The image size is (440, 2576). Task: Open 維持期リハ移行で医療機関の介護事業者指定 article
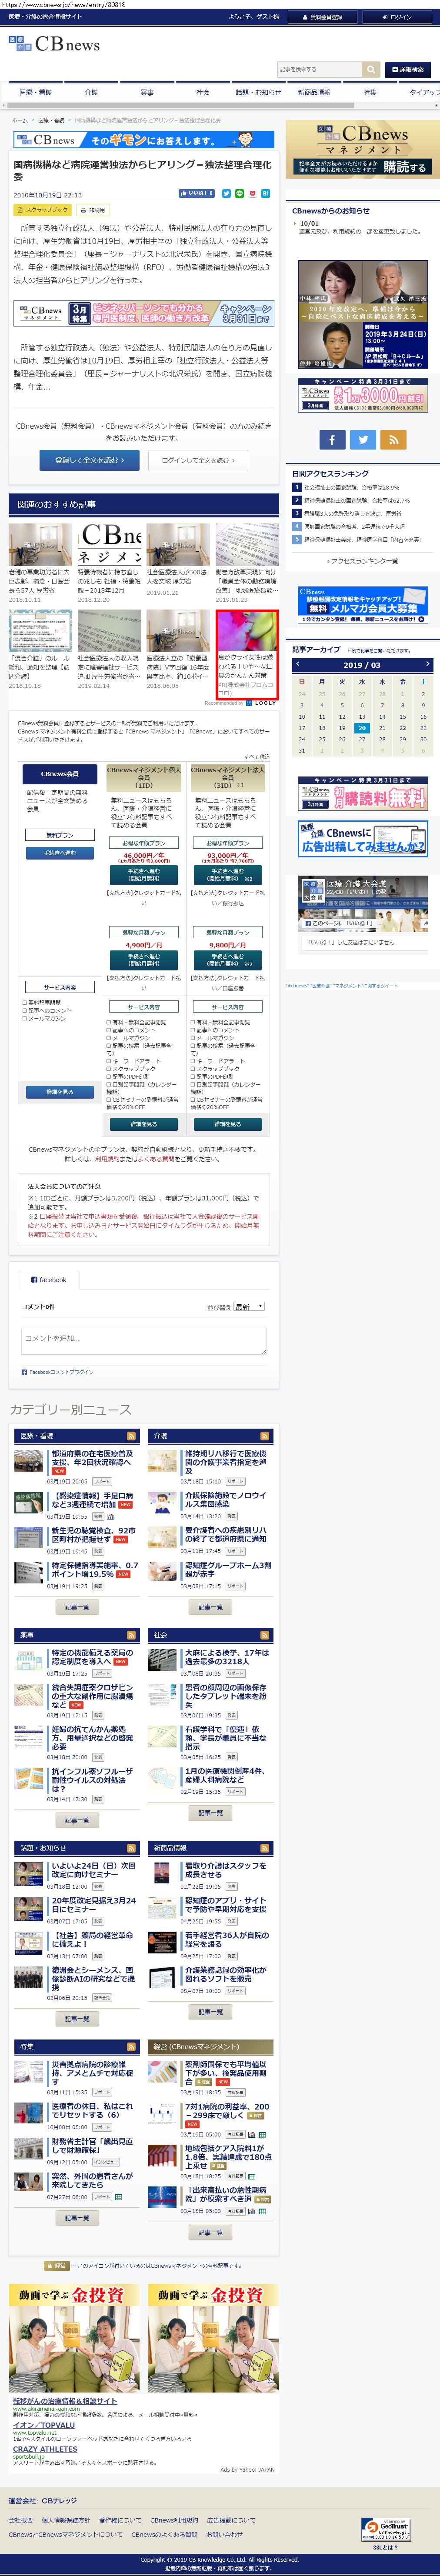coord(226,1462)
